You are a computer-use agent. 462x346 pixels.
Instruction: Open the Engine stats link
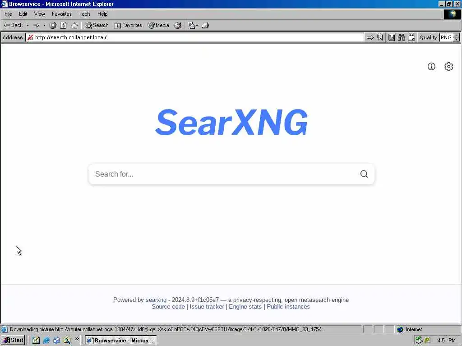(245, 306)
